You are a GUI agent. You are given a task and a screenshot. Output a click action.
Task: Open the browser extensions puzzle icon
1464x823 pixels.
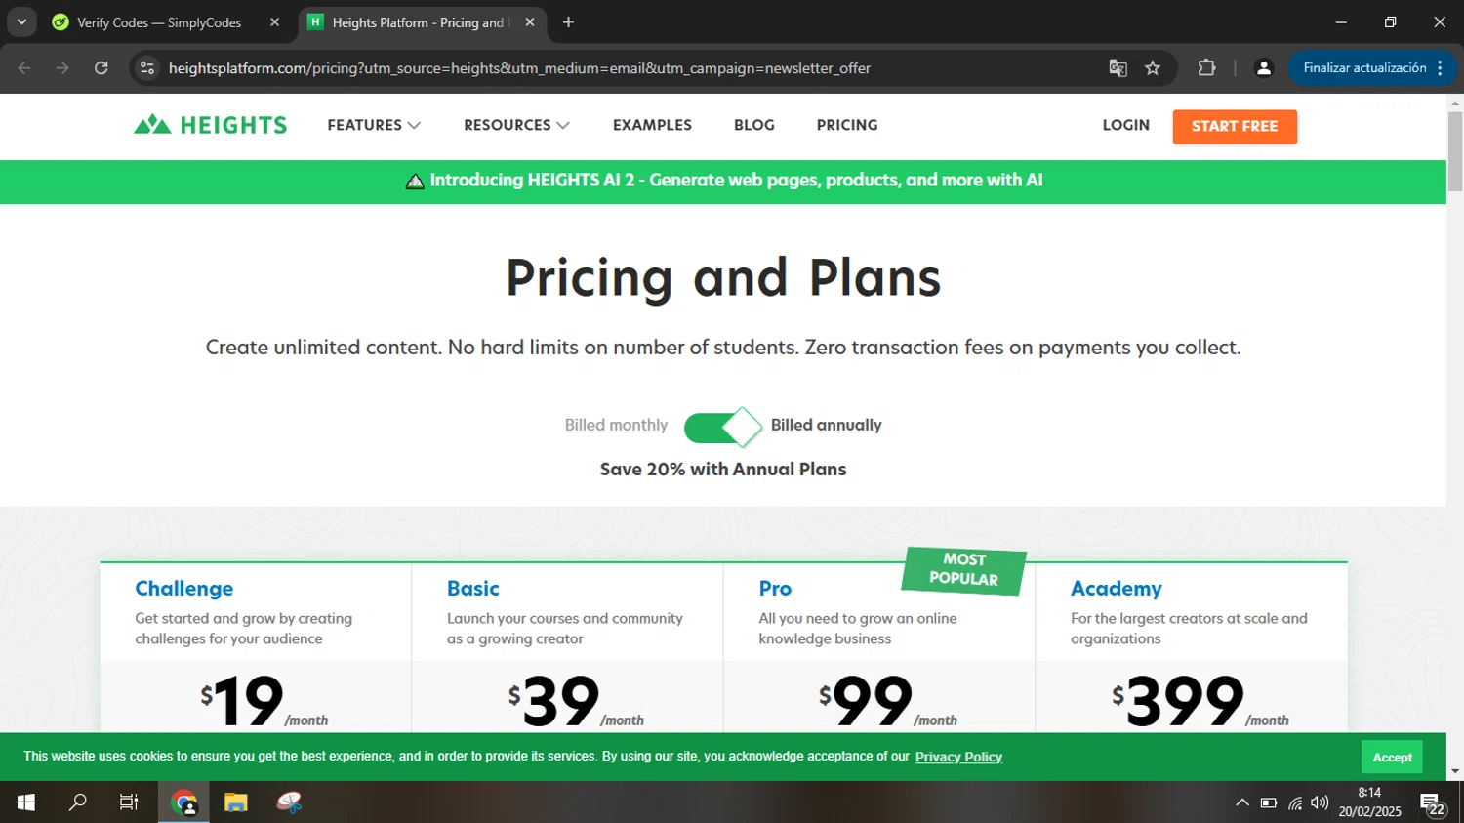click(1207, 68)
